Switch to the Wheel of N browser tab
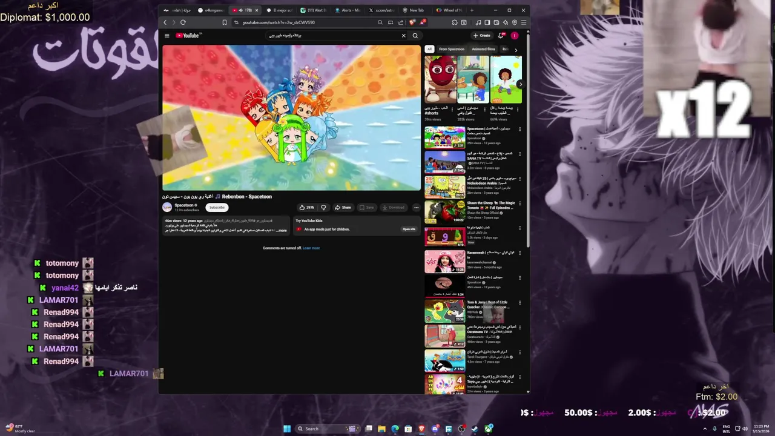The image size is (775, 436). point(449,10)
